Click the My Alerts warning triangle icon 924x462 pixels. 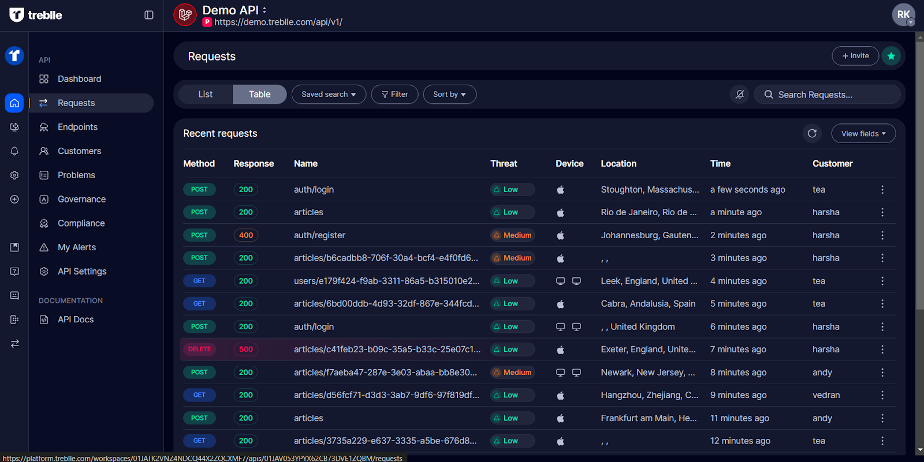click(x=44, y=247)
